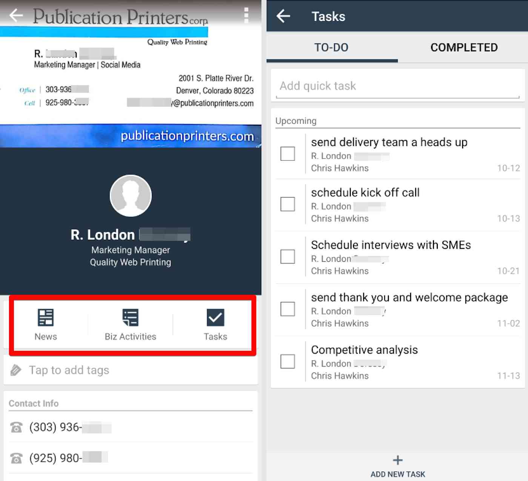Tick 'send thank you and welcome package' checkbox
Screen dimensions: 528x481
288,309
